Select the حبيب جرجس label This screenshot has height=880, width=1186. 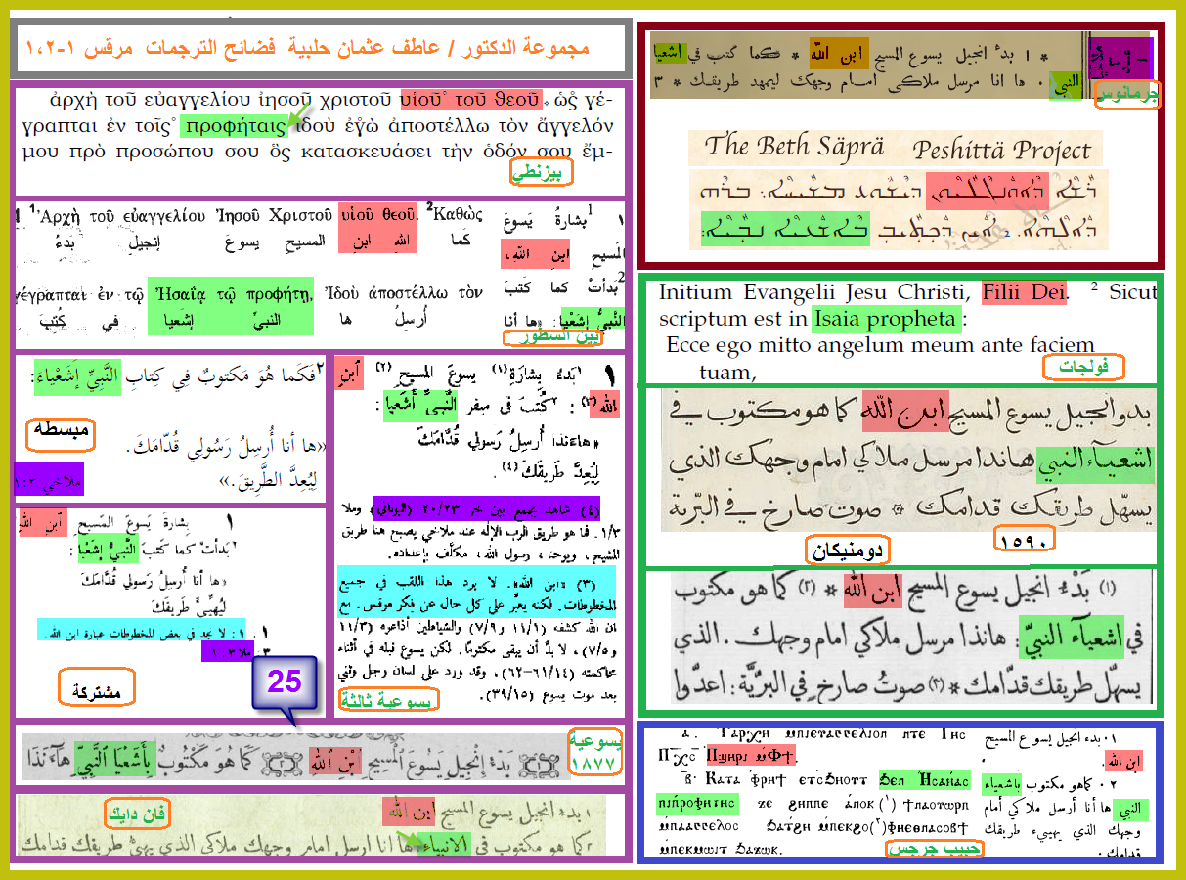point(933,849)
